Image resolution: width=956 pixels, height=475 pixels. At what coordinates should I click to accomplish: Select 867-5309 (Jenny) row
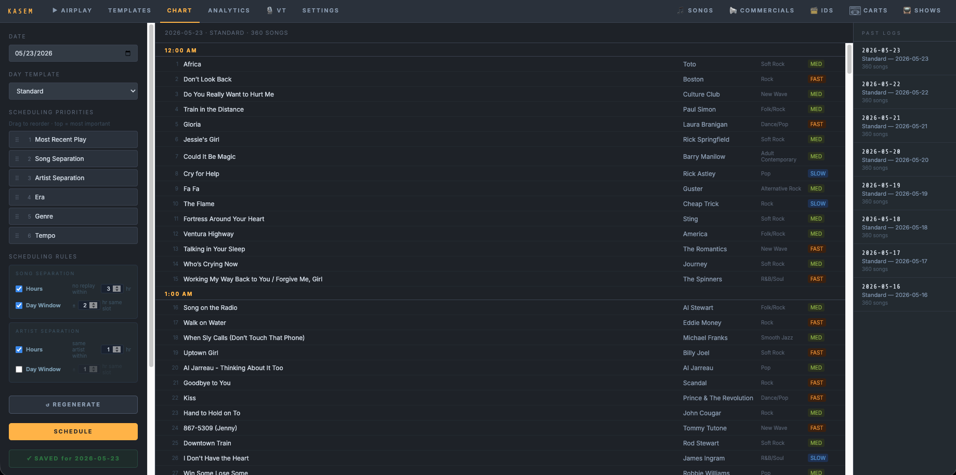[500, 428]
